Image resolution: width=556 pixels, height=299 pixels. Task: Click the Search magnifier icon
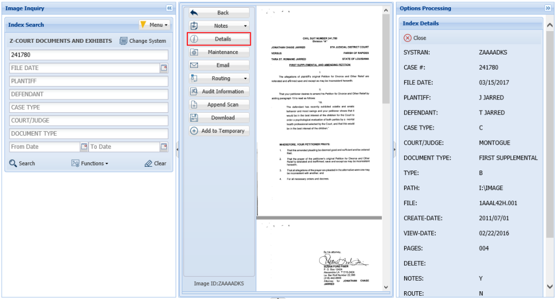(13, 163)
